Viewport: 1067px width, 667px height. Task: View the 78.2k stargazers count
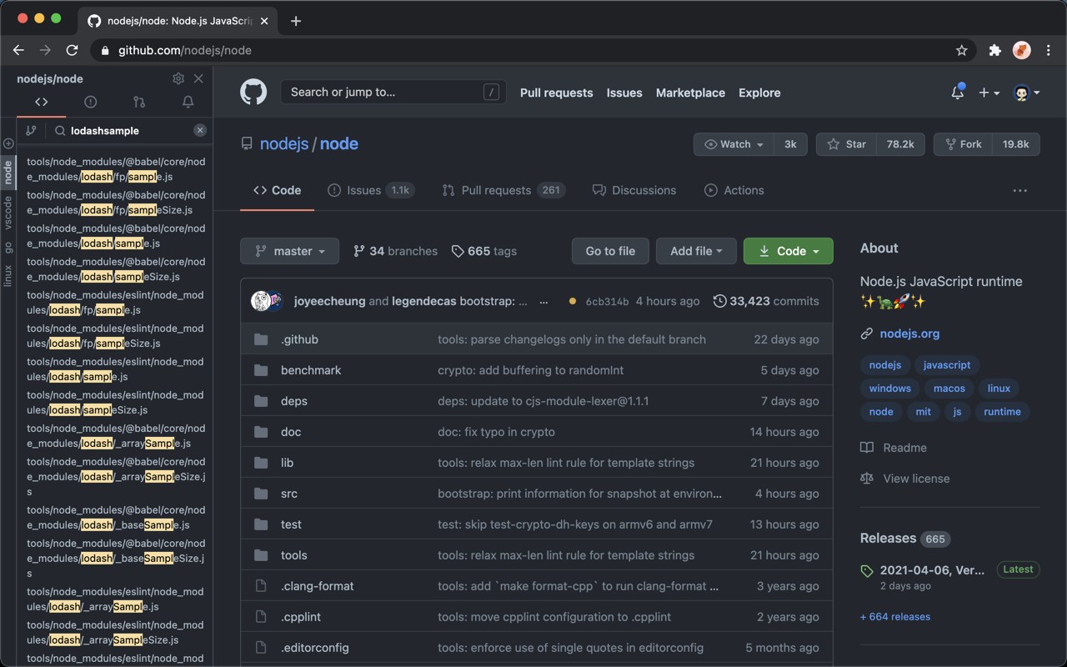tap(900, 144)
